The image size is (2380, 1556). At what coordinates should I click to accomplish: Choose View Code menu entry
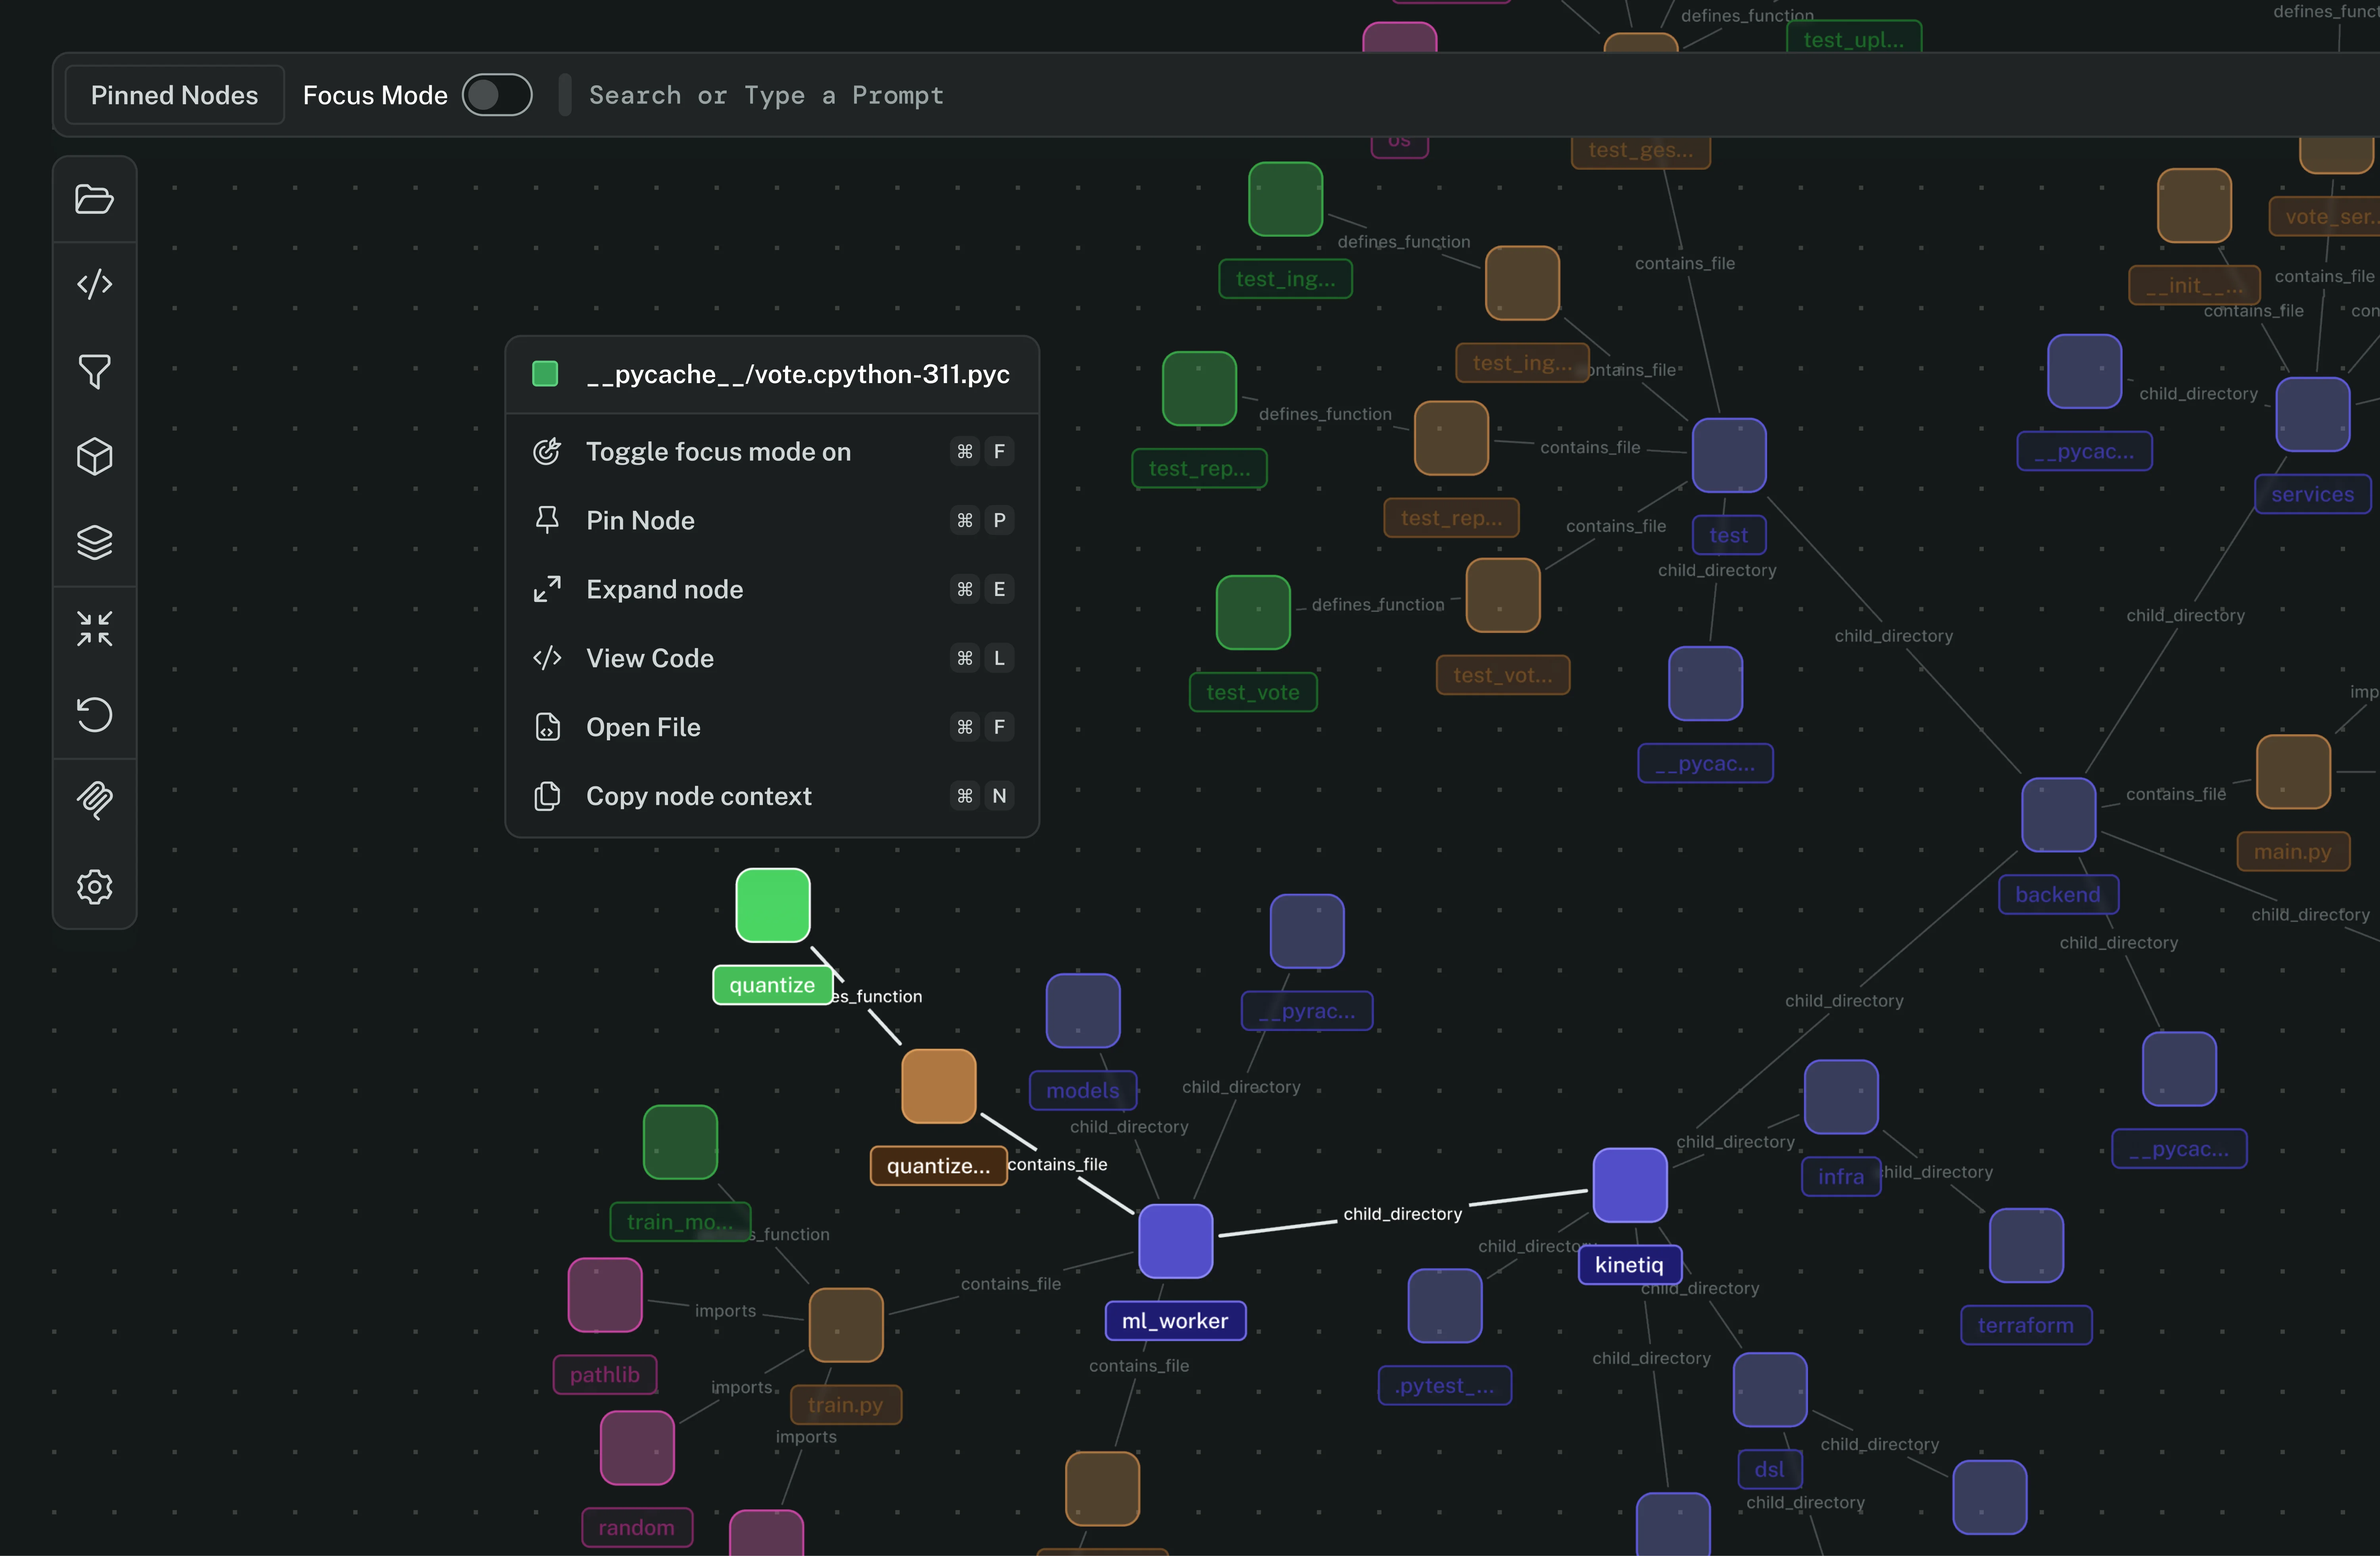pyautogui.click(x=772, y=659)
